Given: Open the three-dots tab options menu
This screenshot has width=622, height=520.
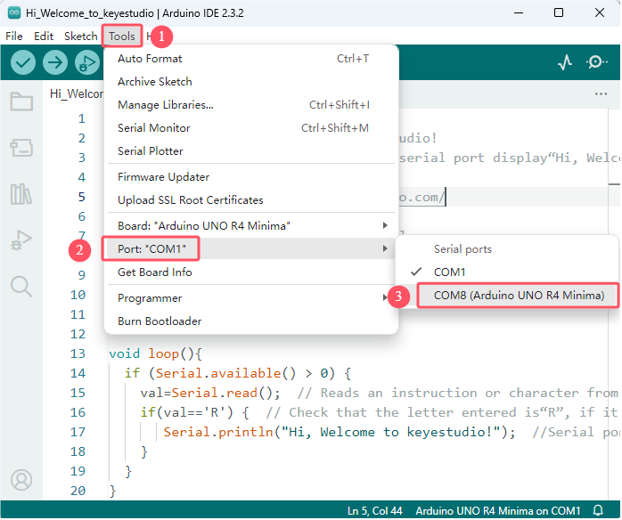Looking at the screenshot, I should coord(602,93).
